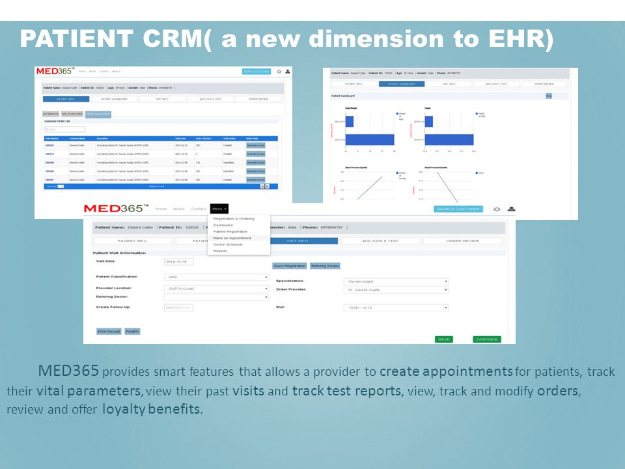Click the Home link in the visit info navbar
Screen dimensions: 625x469
click(161, 208)
